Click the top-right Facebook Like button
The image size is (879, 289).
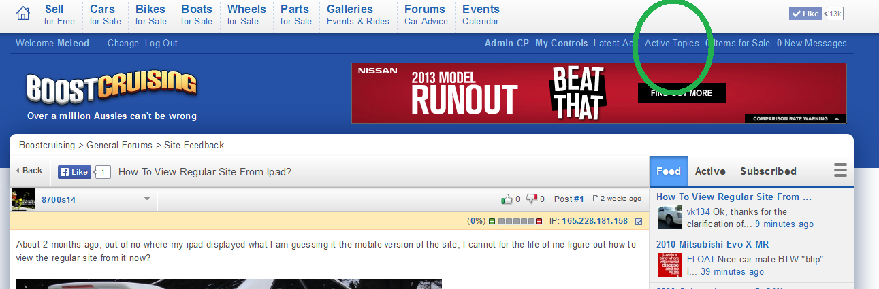point(805,14)
